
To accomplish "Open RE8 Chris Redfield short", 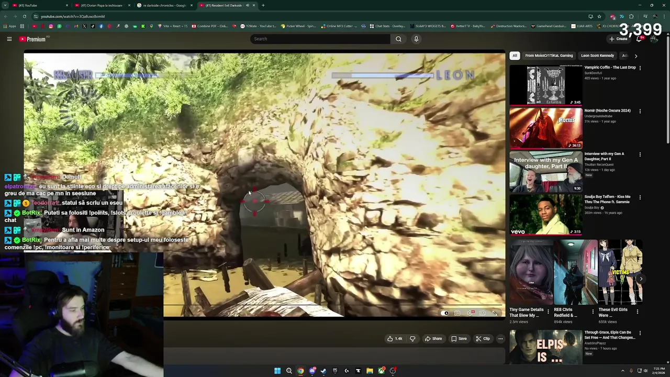I will pyautogui.click(x=575, y=272).
